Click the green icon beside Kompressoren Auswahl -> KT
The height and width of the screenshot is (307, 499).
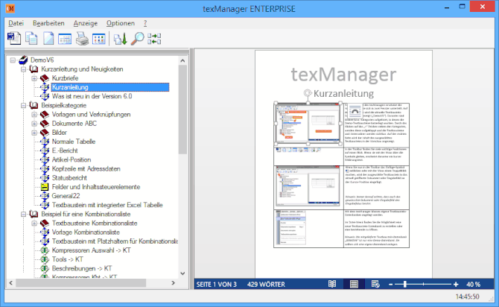pyautogui.click(x=45, y=250)
